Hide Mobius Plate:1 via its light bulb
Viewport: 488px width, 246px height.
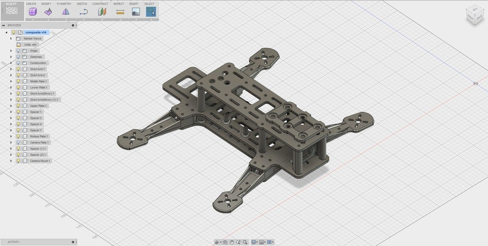coord(18,136)
